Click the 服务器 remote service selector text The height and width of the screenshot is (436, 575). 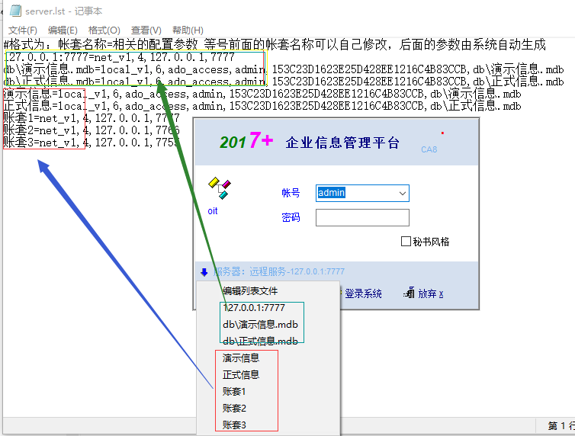click(x=279, y=271)
